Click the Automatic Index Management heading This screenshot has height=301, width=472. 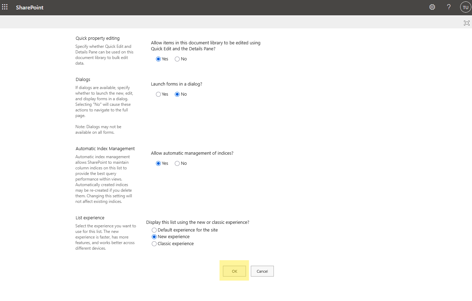105,148
